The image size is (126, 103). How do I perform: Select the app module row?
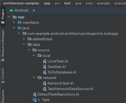pyautogui.click(x=66, y=17)
